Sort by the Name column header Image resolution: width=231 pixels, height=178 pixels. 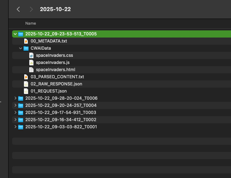[31, 23]
